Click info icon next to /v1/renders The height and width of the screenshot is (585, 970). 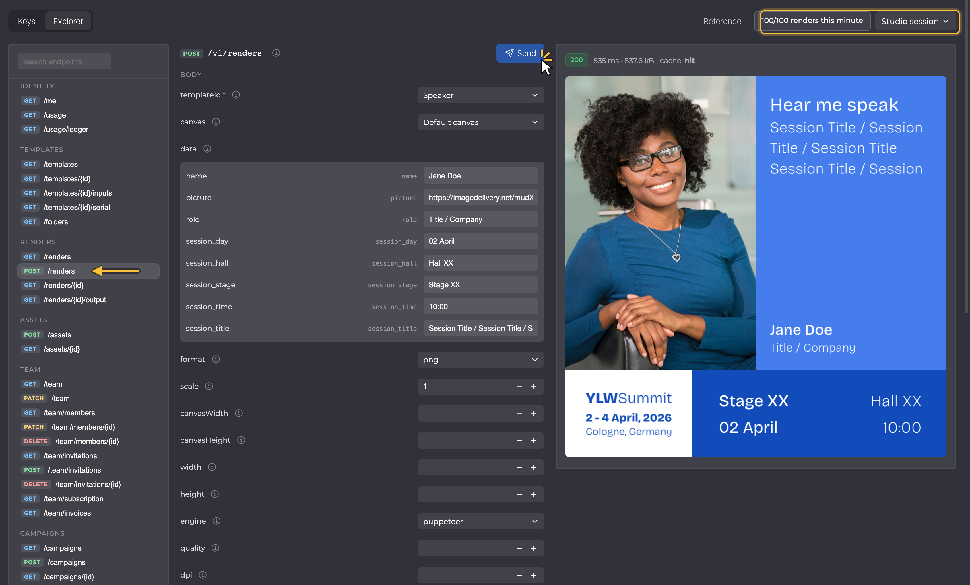tap(276, 53)
